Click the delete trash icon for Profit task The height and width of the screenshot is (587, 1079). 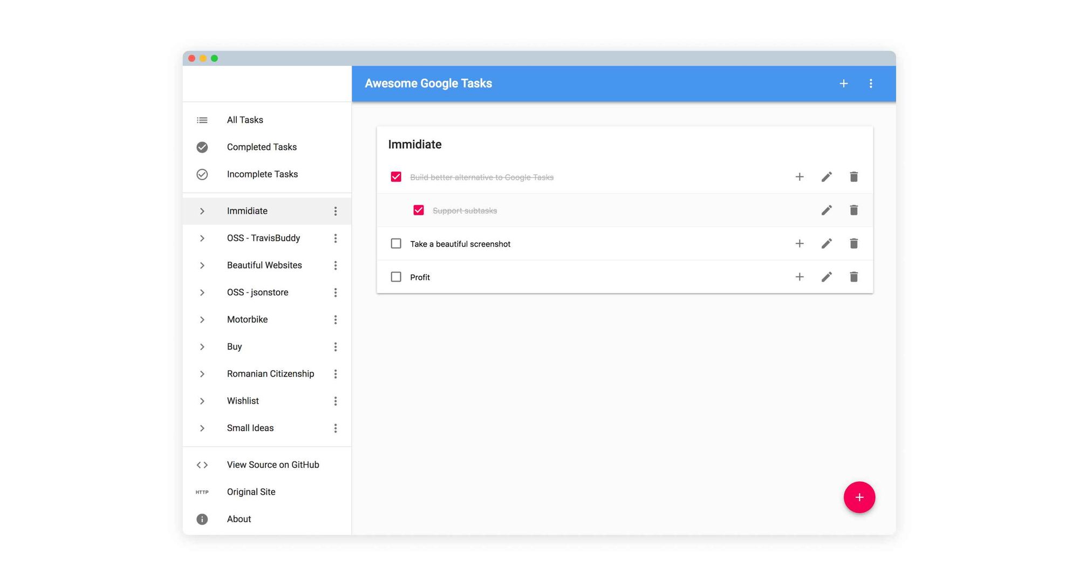click(853, 277)
